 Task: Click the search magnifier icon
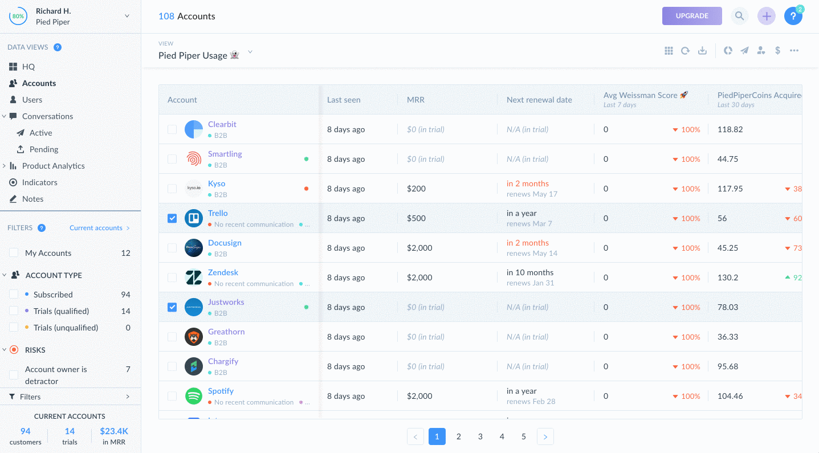tap(739, 16)
